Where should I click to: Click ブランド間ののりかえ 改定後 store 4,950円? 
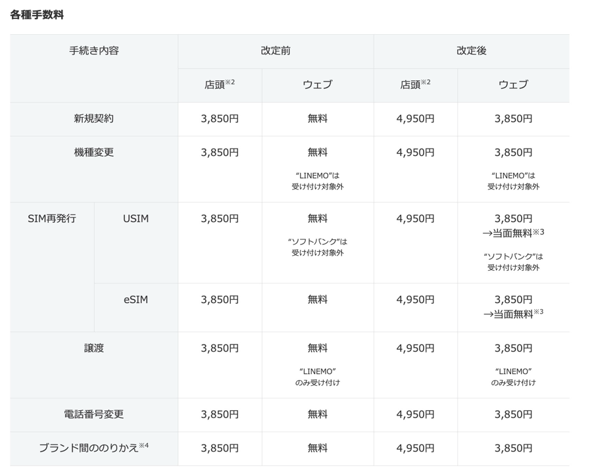415,448
